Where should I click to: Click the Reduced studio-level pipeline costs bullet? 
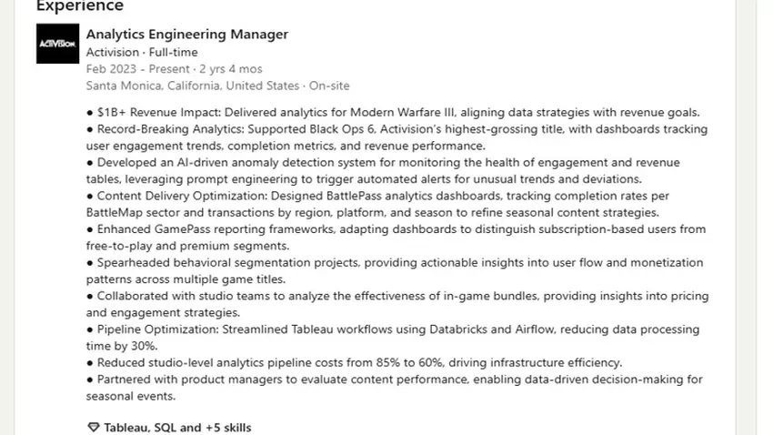coord(355,362)
